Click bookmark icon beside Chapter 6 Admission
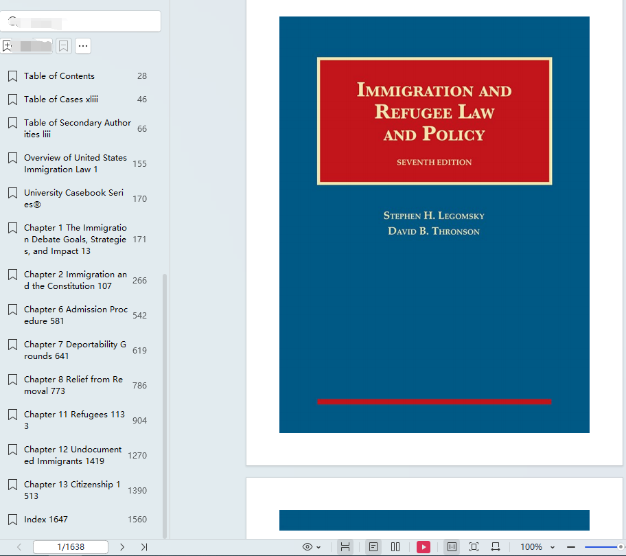626x556 pixels. click(x=13, y=310)
